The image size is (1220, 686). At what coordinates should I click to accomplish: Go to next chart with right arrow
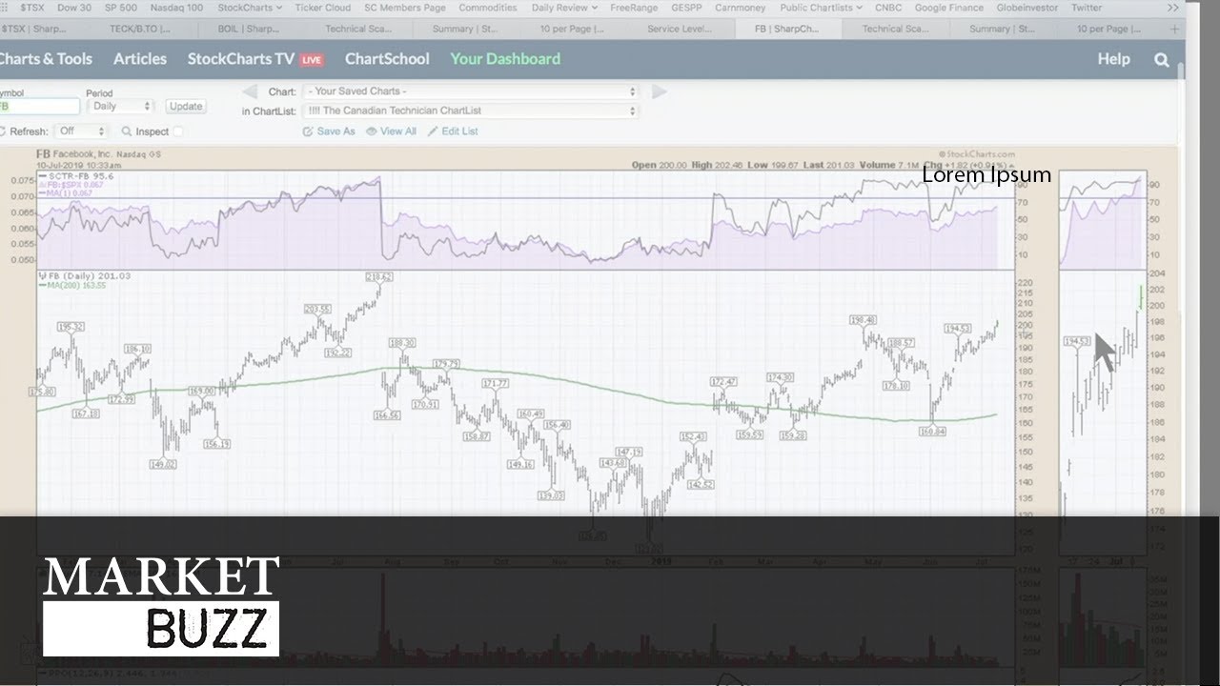point(659,91)
